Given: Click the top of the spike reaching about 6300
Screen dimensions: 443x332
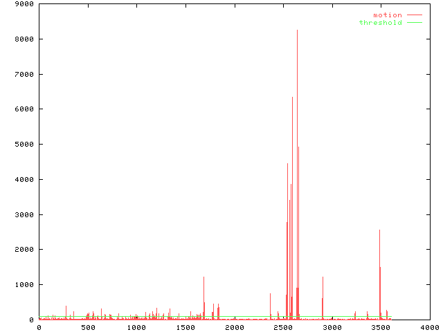Looking at the screenshot, I should (x=292, y=98).
